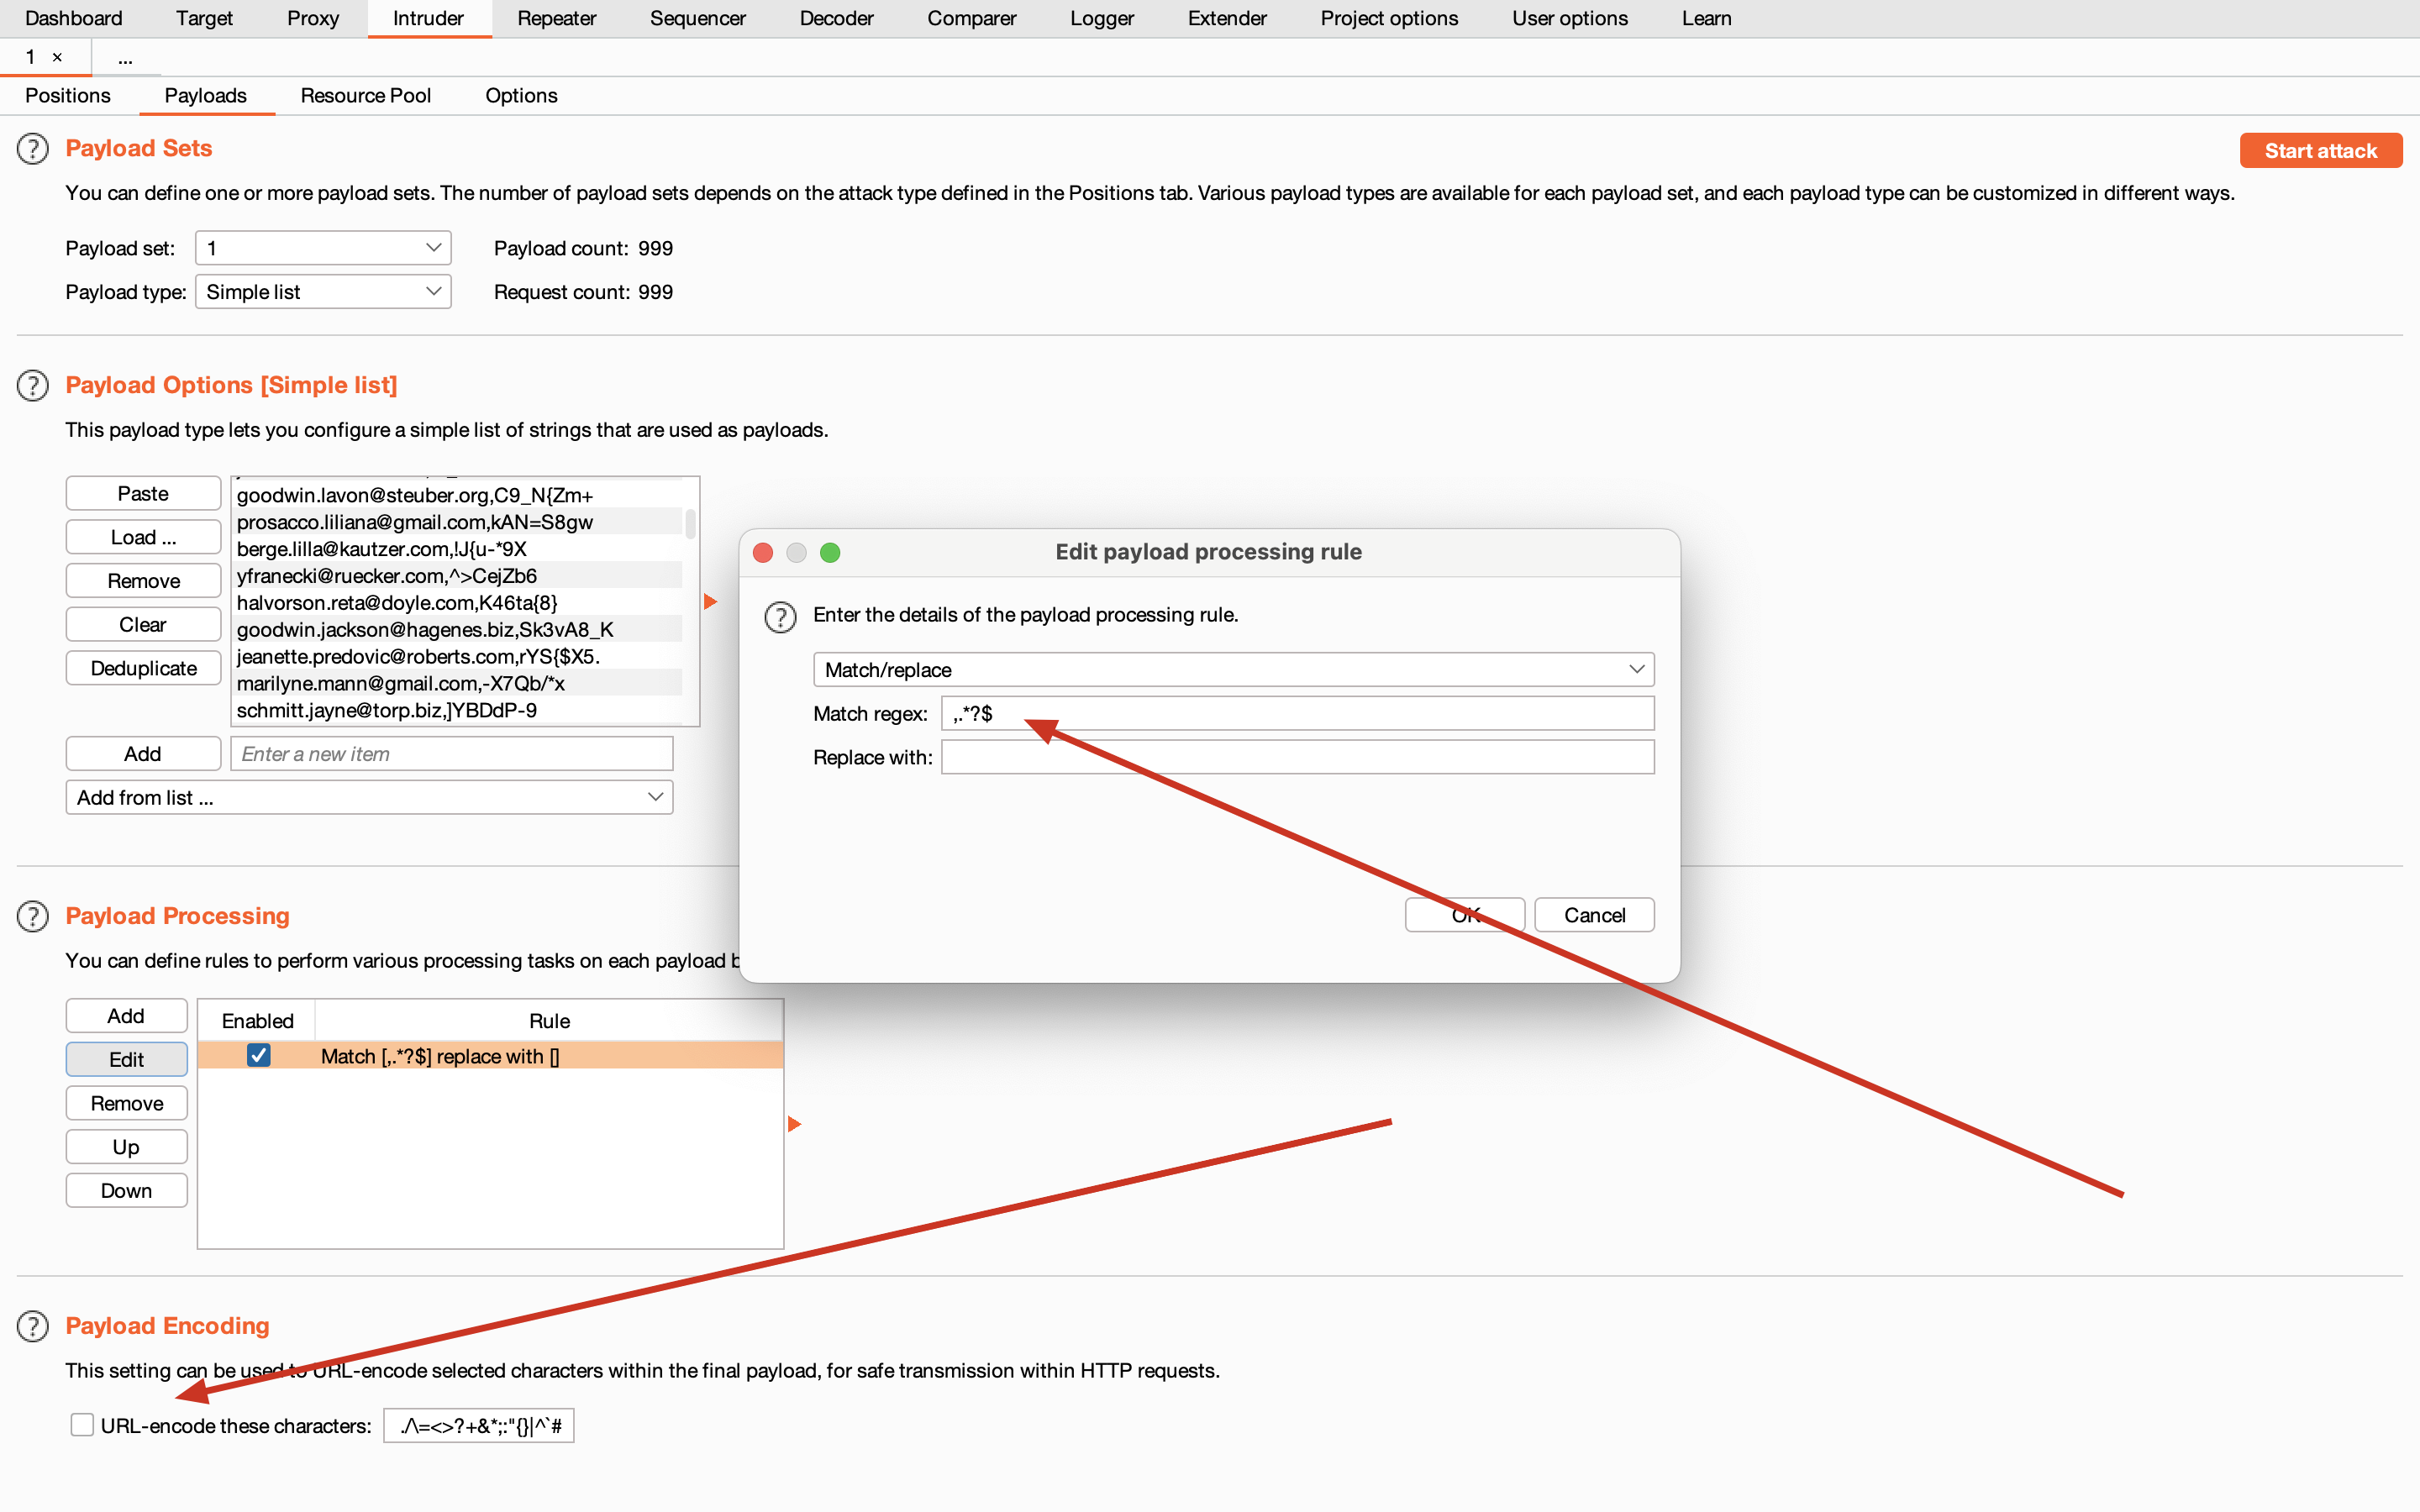The height and width of the screenshot is (1512, 2420).
Task: Click orange arrow beside processing rules table
Action: (794, 1124)
